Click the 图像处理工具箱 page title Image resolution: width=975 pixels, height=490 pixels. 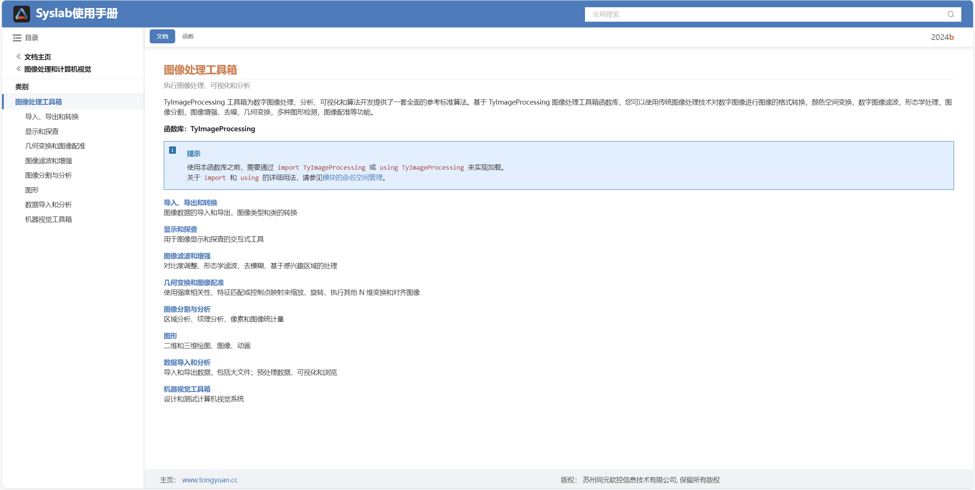[x=200, y=70]
